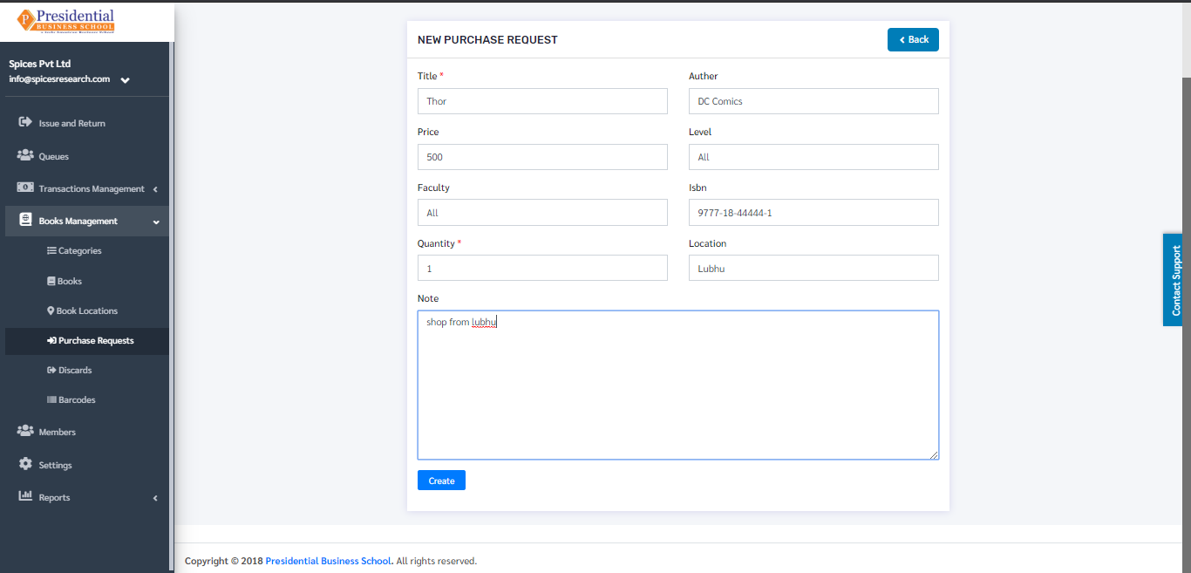The width and height of the screenshot is (1191, 573).
Task: Collapse the Books Management submenu arrow
Action: pyautogui.click(x=156, y=222)
